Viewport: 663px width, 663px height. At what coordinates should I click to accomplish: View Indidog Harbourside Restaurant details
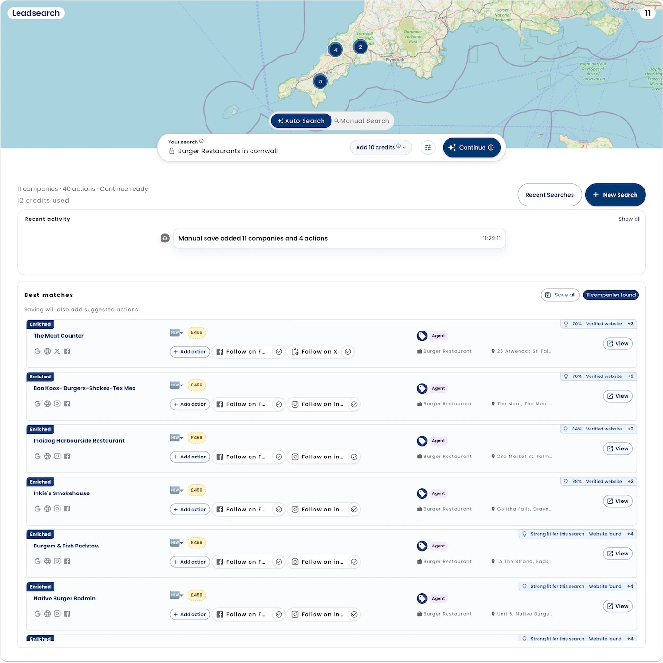pos(618,448)
